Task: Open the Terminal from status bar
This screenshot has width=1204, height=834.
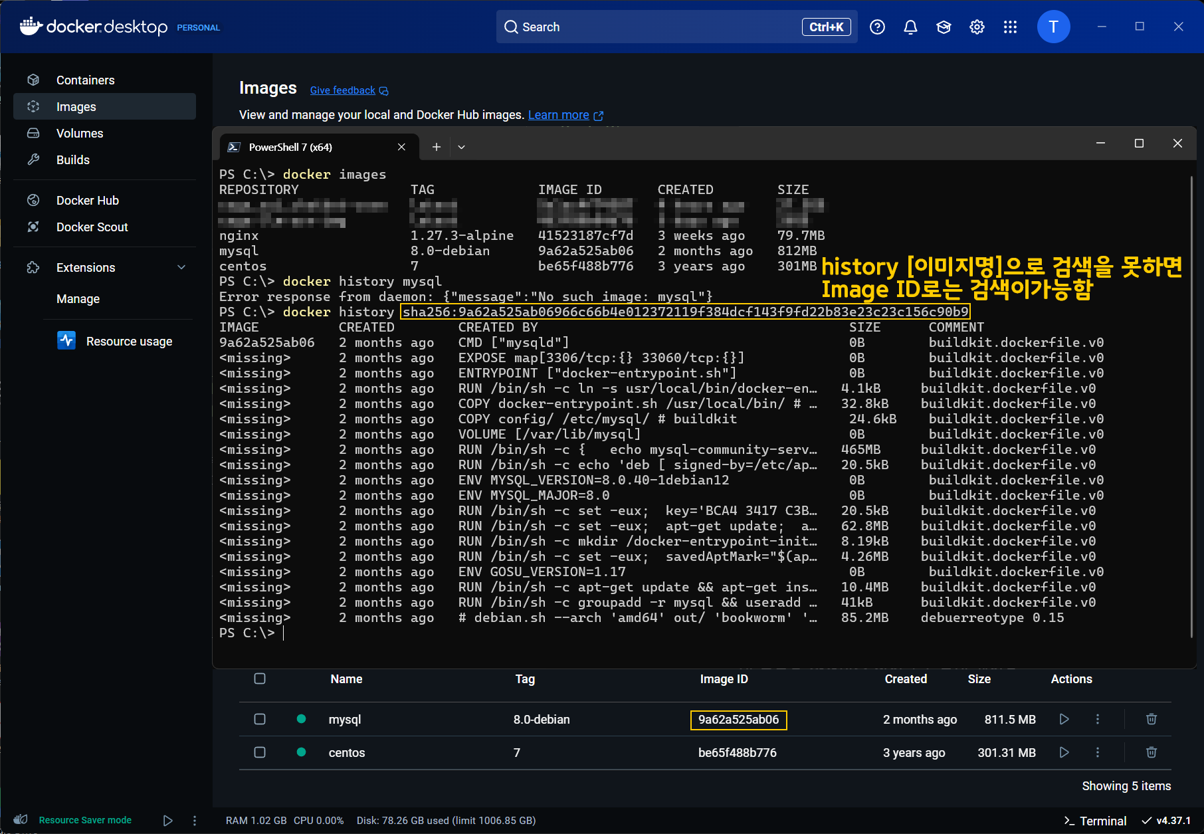Action: click(x=1095, y=821)
